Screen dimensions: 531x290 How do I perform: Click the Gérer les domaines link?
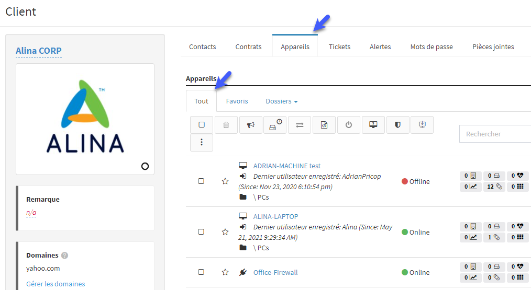coord(56,284)
